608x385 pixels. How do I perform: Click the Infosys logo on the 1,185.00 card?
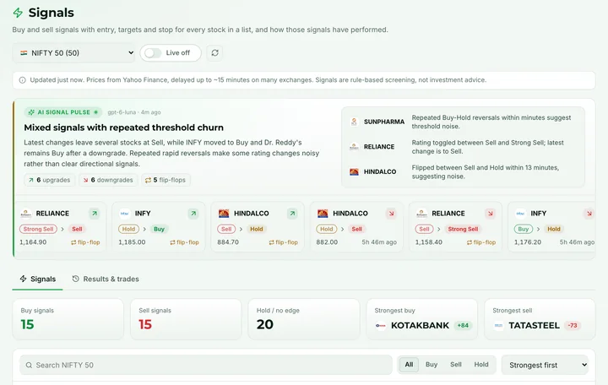pyautogui.click(x=124, y=214)
